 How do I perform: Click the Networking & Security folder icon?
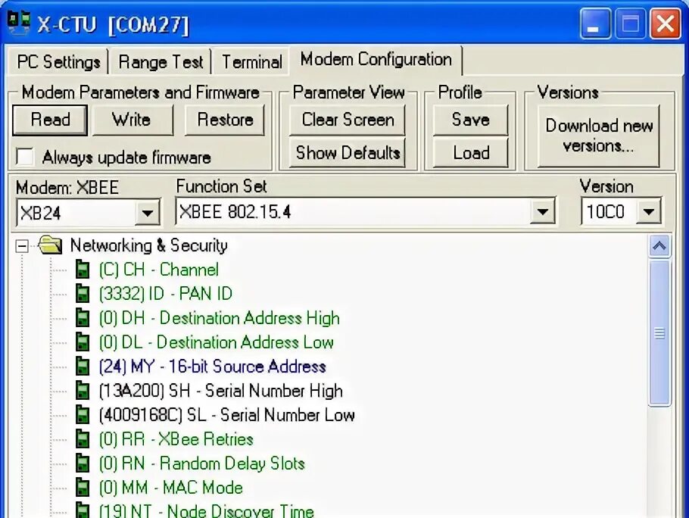pyautogui.click(x=50, y=245)
